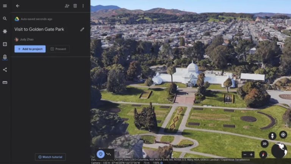The image size is (291, 164).
Task: Open Voyager ship wheel icon
Action: 5,32
